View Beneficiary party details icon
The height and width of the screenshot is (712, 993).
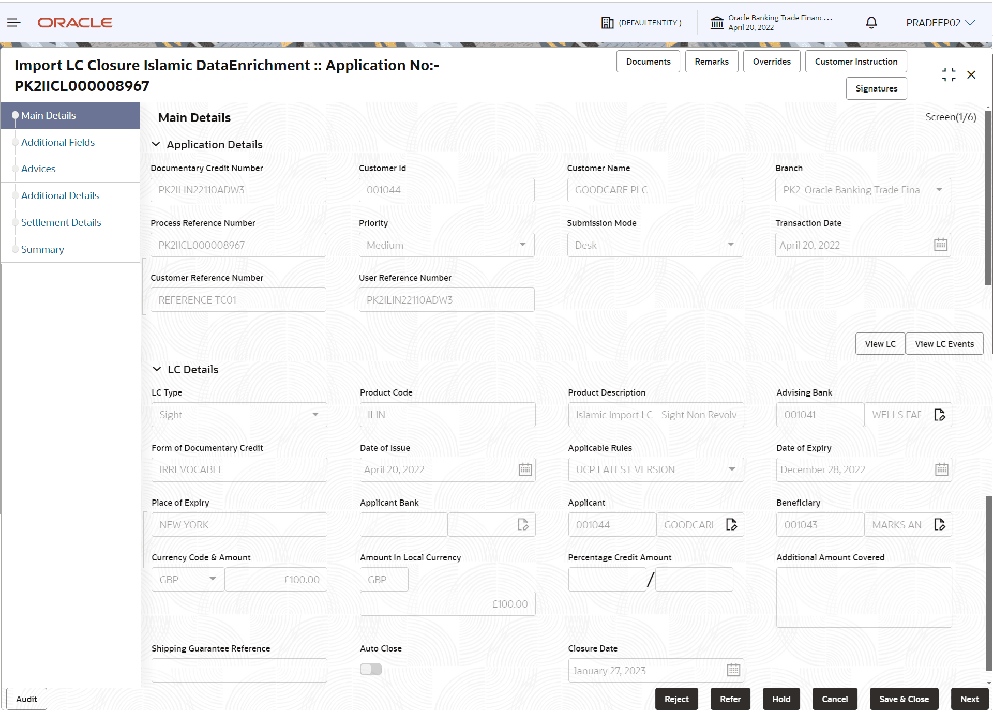click(940, 524)
